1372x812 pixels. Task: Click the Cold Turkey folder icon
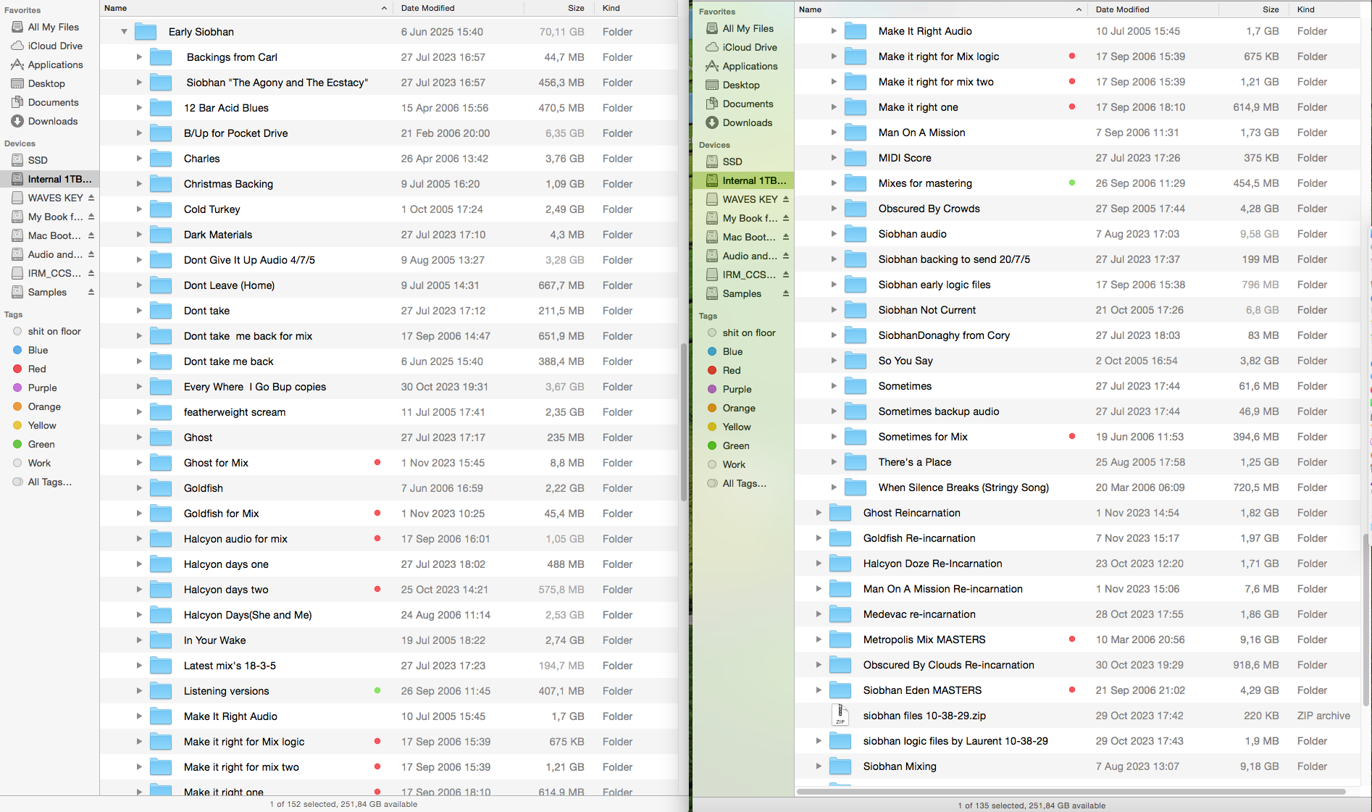point(161,209)
